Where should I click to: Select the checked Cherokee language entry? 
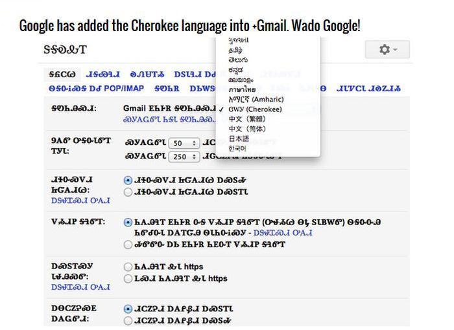tap(255, 109)
